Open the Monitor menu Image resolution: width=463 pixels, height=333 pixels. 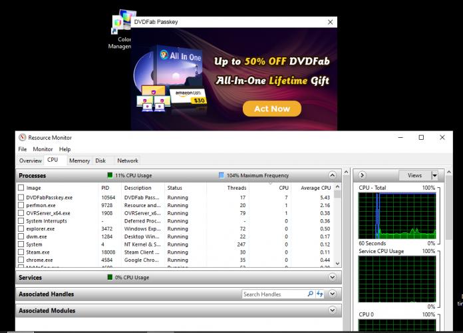coord(43,149)
